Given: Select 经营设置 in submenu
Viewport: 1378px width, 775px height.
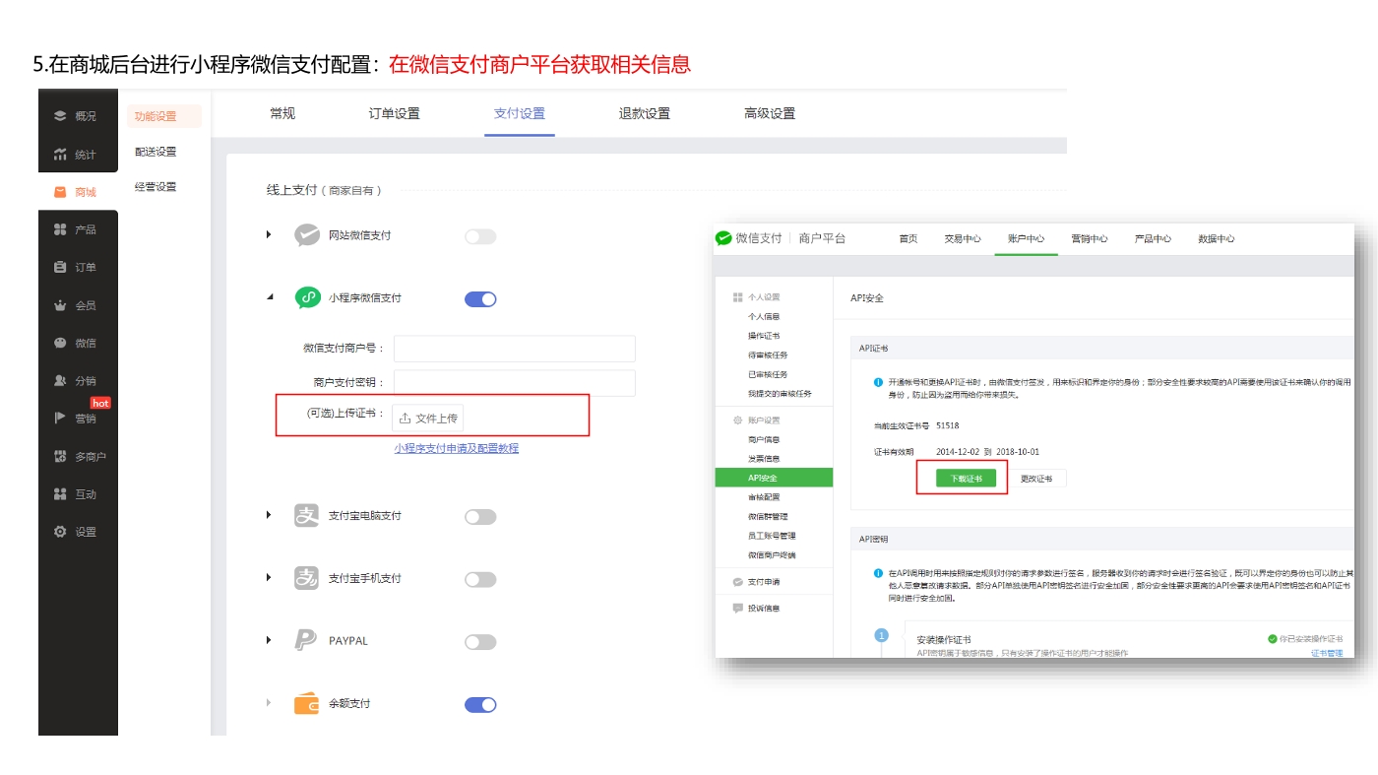Looking at the screenshot, I should (x=156, y=187).
